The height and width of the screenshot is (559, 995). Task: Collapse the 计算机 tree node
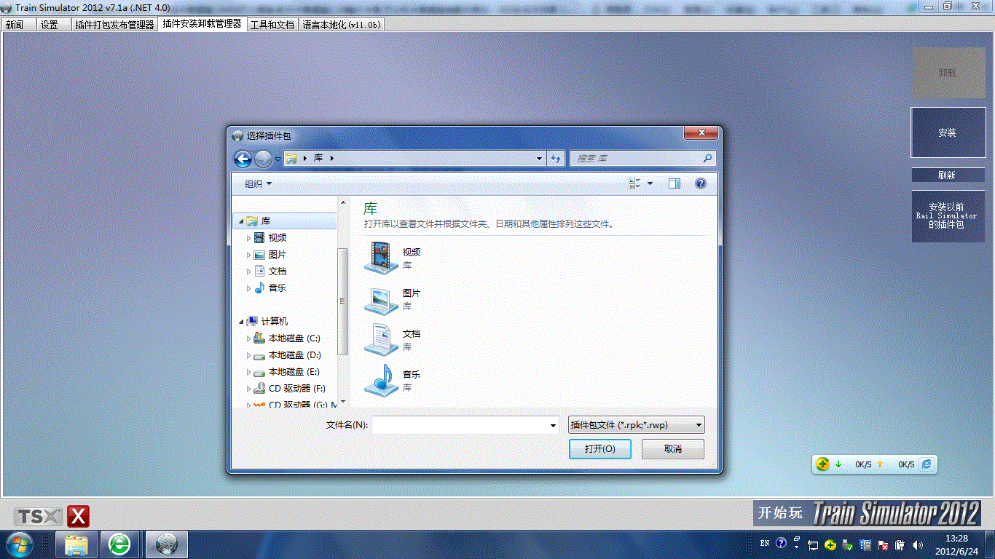[241, 322]
